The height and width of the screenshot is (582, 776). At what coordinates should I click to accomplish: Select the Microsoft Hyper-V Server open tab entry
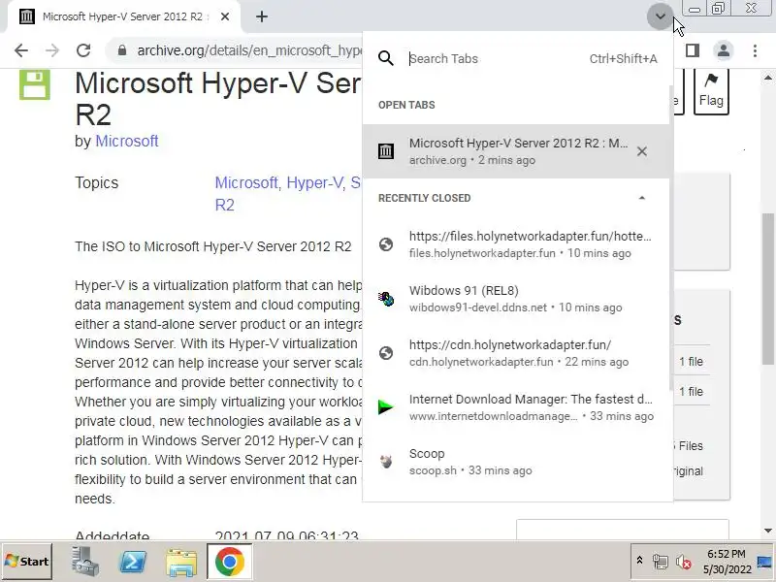pyautogui.click(x=516, y=151)
